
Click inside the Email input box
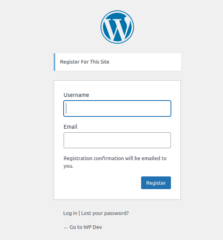pos(117,140)
